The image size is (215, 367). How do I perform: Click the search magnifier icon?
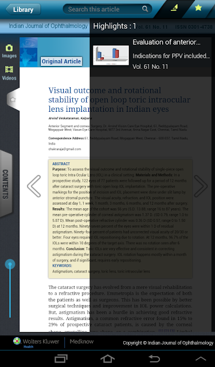[145, 9]
